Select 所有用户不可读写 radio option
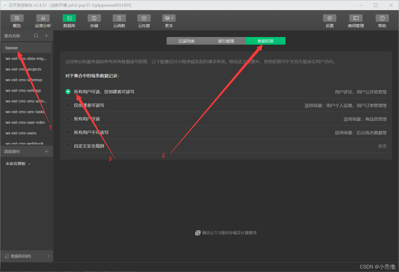Viewport: 399px width, 272px height. tap(68, 132)
